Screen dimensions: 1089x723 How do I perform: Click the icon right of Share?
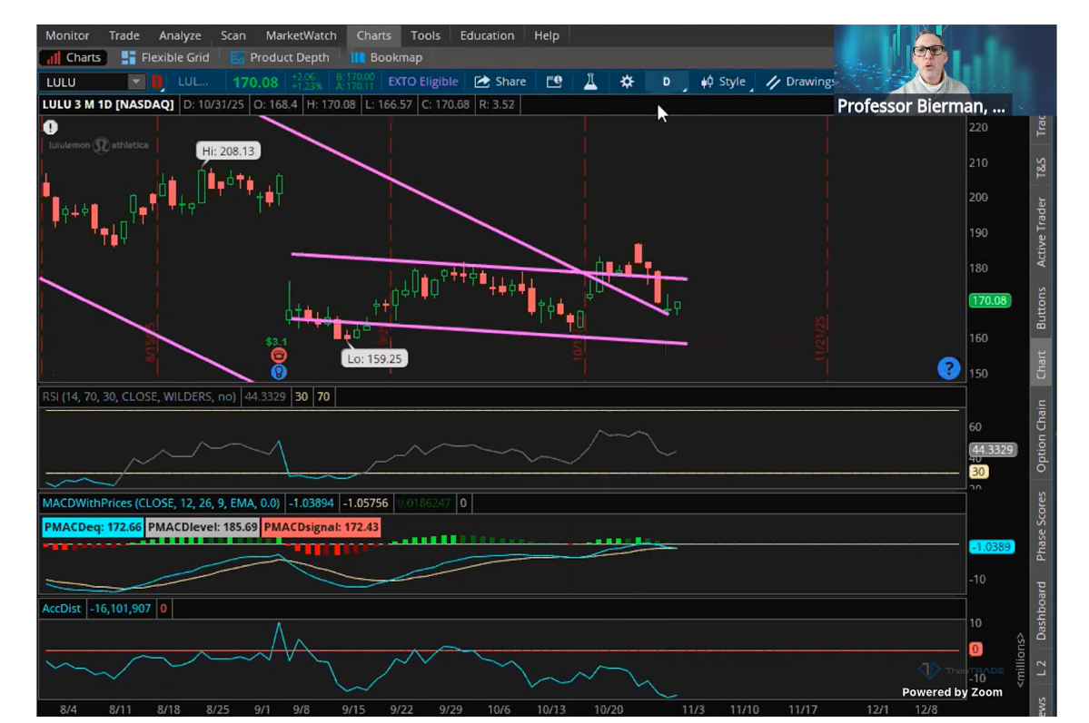(554, 82)
